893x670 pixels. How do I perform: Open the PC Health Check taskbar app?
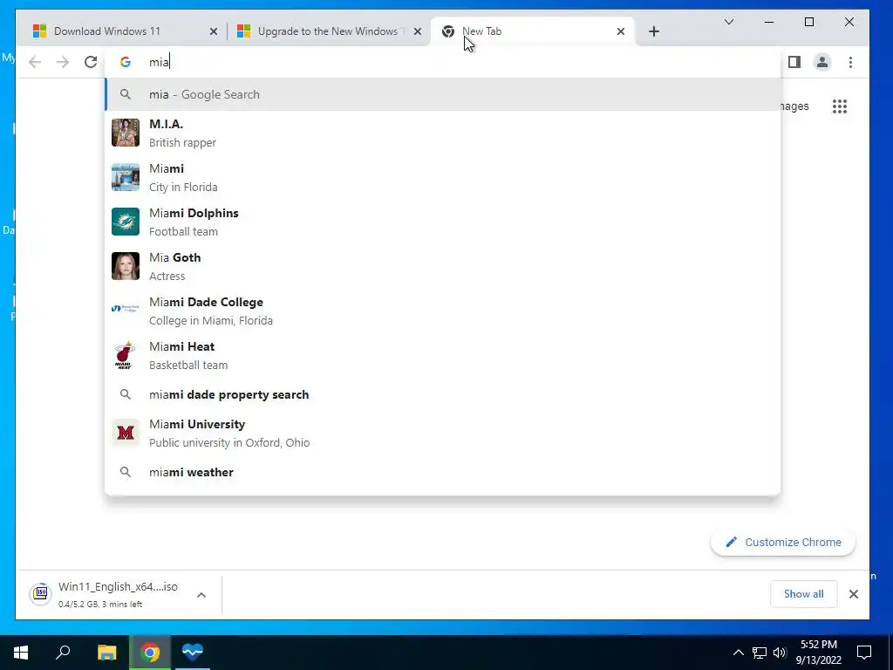(x=193, y=652)
